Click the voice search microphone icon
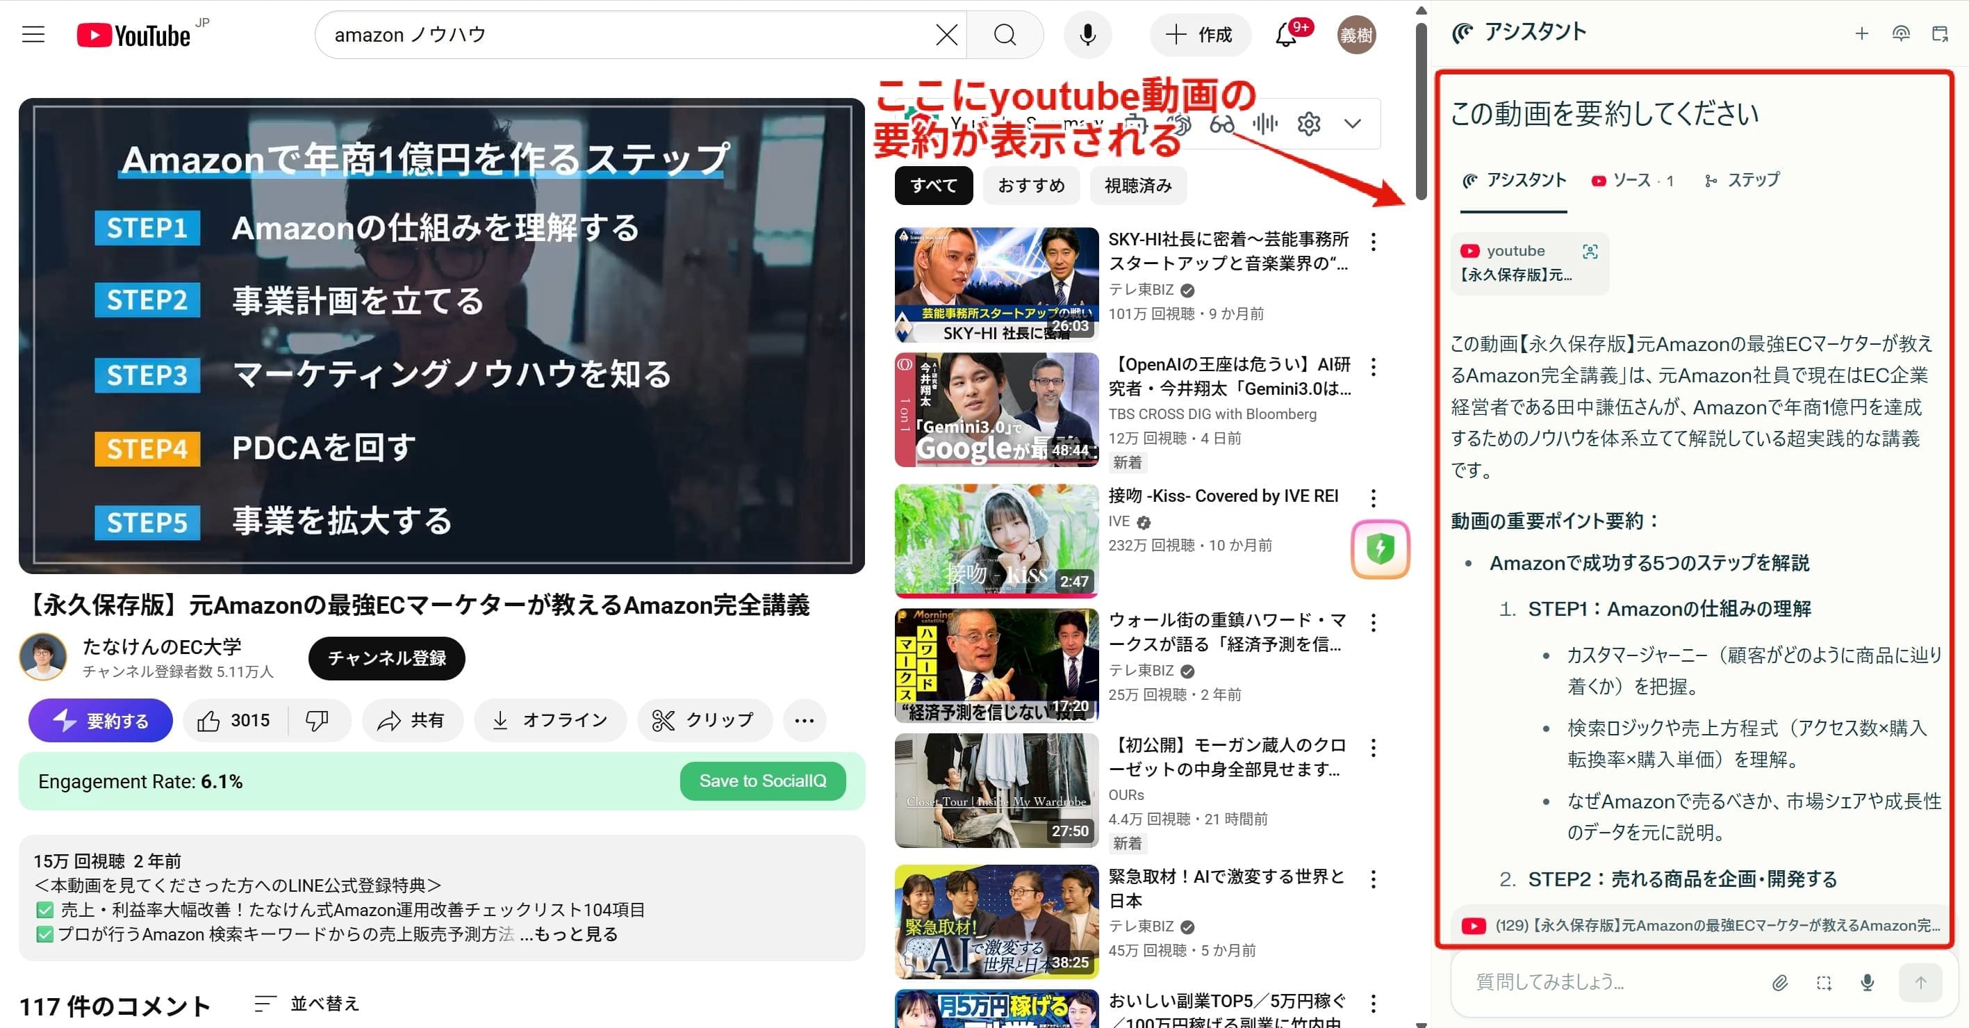Screen dimensions: 1969x1028 tap(1087, 35)
